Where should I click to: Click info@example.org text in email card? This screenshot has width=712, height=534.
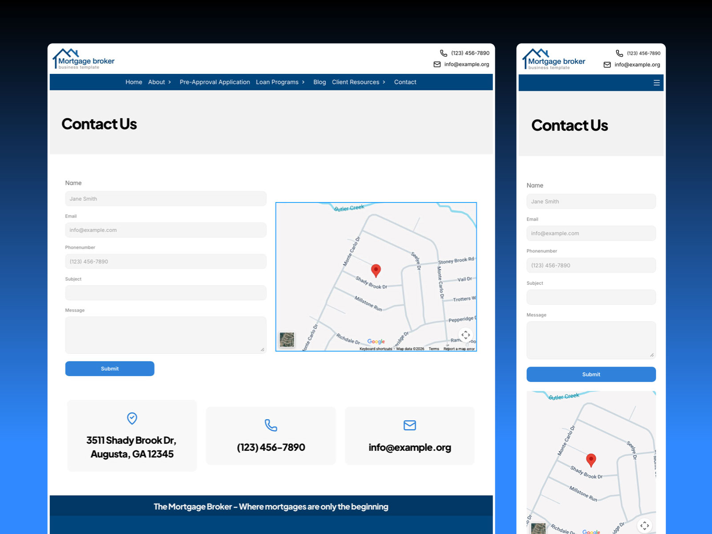[x=410, y=448]
